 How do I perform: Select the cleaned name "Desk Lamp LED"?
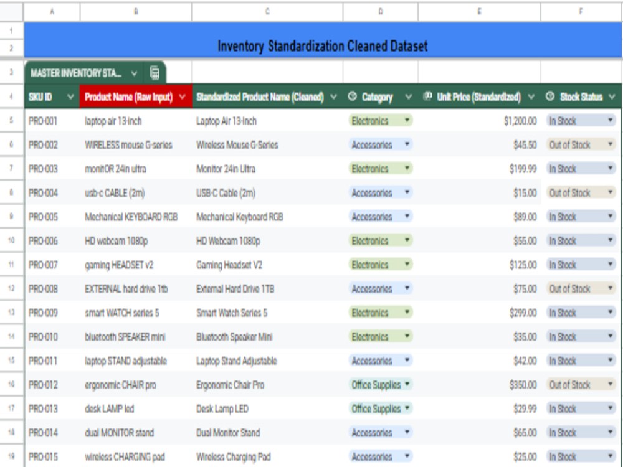click(267, 408)
